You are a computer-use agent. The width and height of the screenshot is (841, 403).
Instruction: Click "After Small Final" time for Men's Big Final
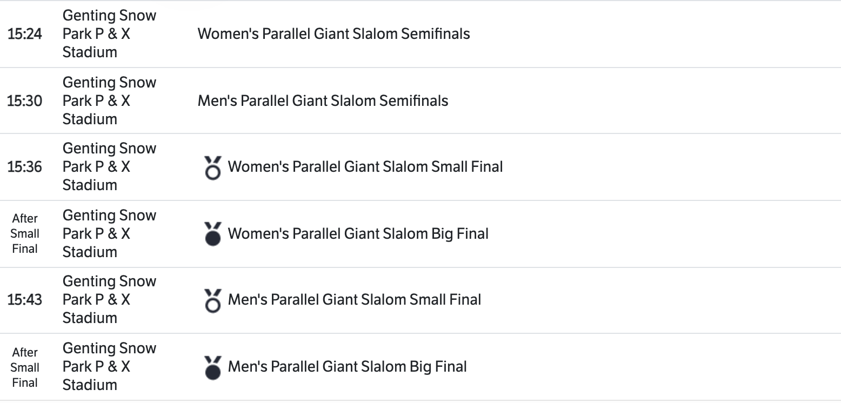[x=25, y=367]
